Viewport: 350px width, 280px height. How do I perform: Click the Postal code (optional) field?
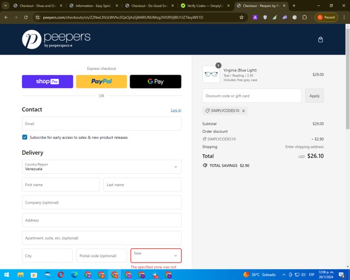[102, 255]
